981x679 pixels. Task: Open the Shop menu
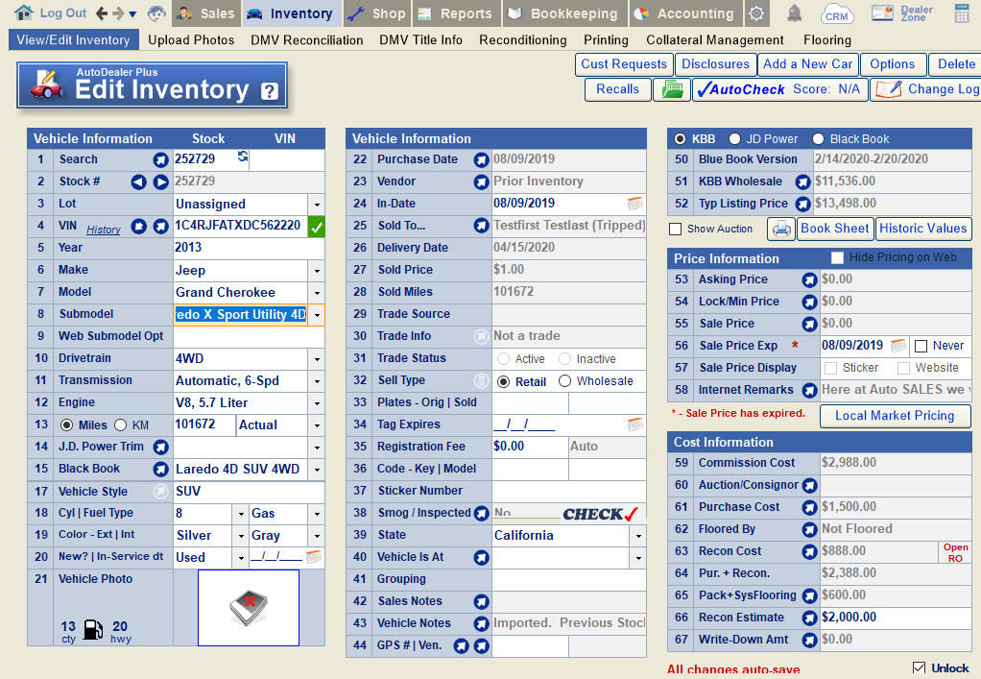(376, 13)
